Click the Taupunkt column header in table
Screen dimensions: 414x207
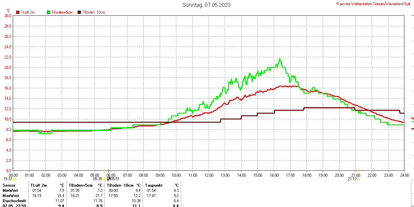pos(154,185)
